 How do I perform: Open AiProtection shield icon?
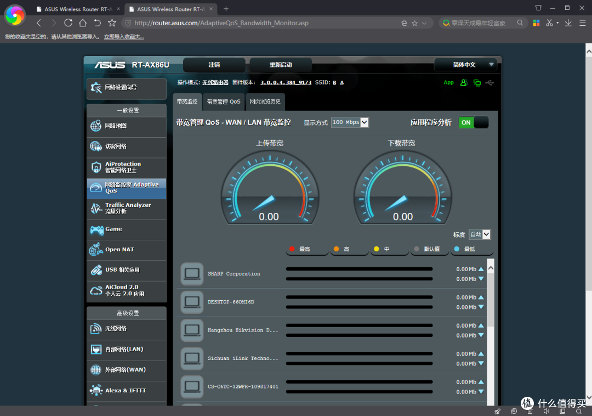click(96, 167)
